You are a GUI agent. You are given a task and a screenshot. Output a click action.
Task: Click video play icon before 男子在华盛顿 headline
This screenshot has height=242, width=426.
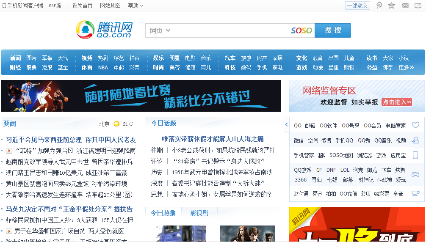(x=9, y=231)
